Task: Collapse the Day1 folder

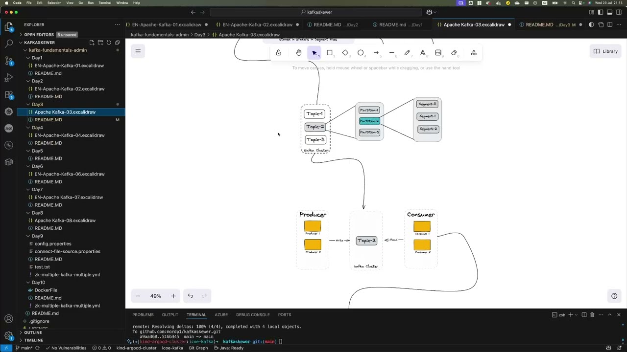Action: click(37, 58)
